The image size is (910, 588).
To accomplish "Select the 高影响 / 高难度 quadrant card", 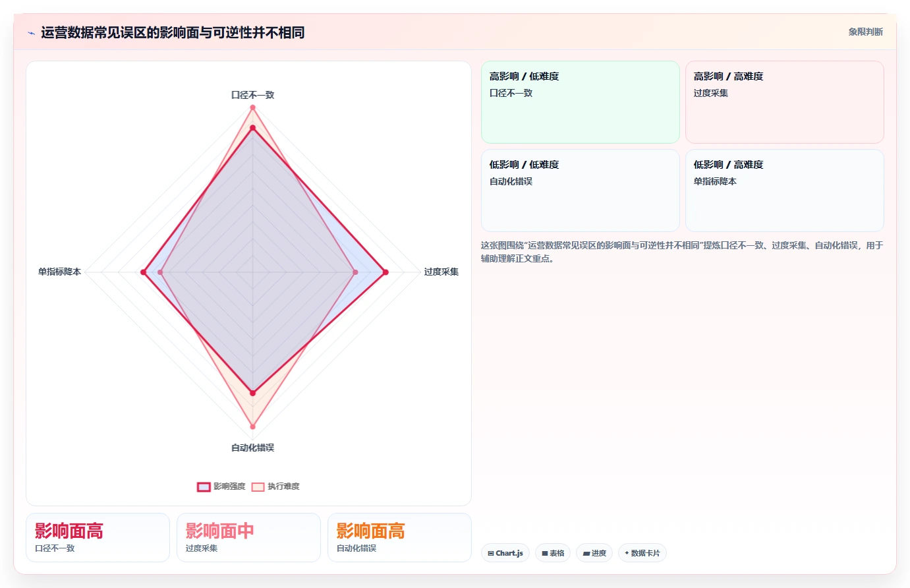I will 785,102.
